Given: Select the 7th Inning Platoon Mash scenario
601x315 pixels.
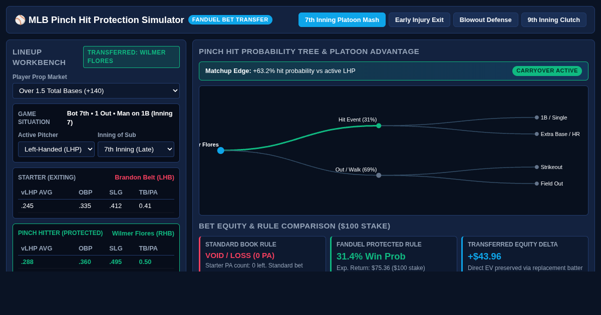Looking at the screenshot, I should click(342, 20).
